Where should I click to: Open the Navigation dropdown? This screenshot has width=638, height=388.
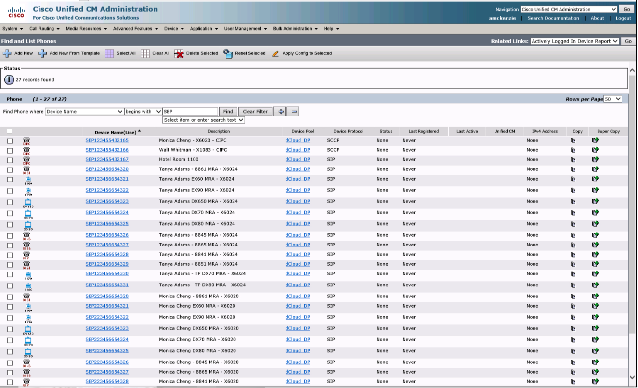tap(569, 9)
